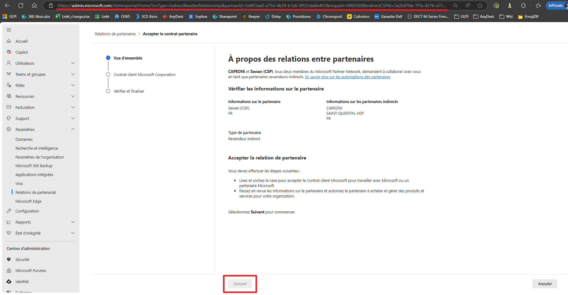Open the Accueil home icon in the sidebar
Screen dimensions: 568x295
(9, 41)
